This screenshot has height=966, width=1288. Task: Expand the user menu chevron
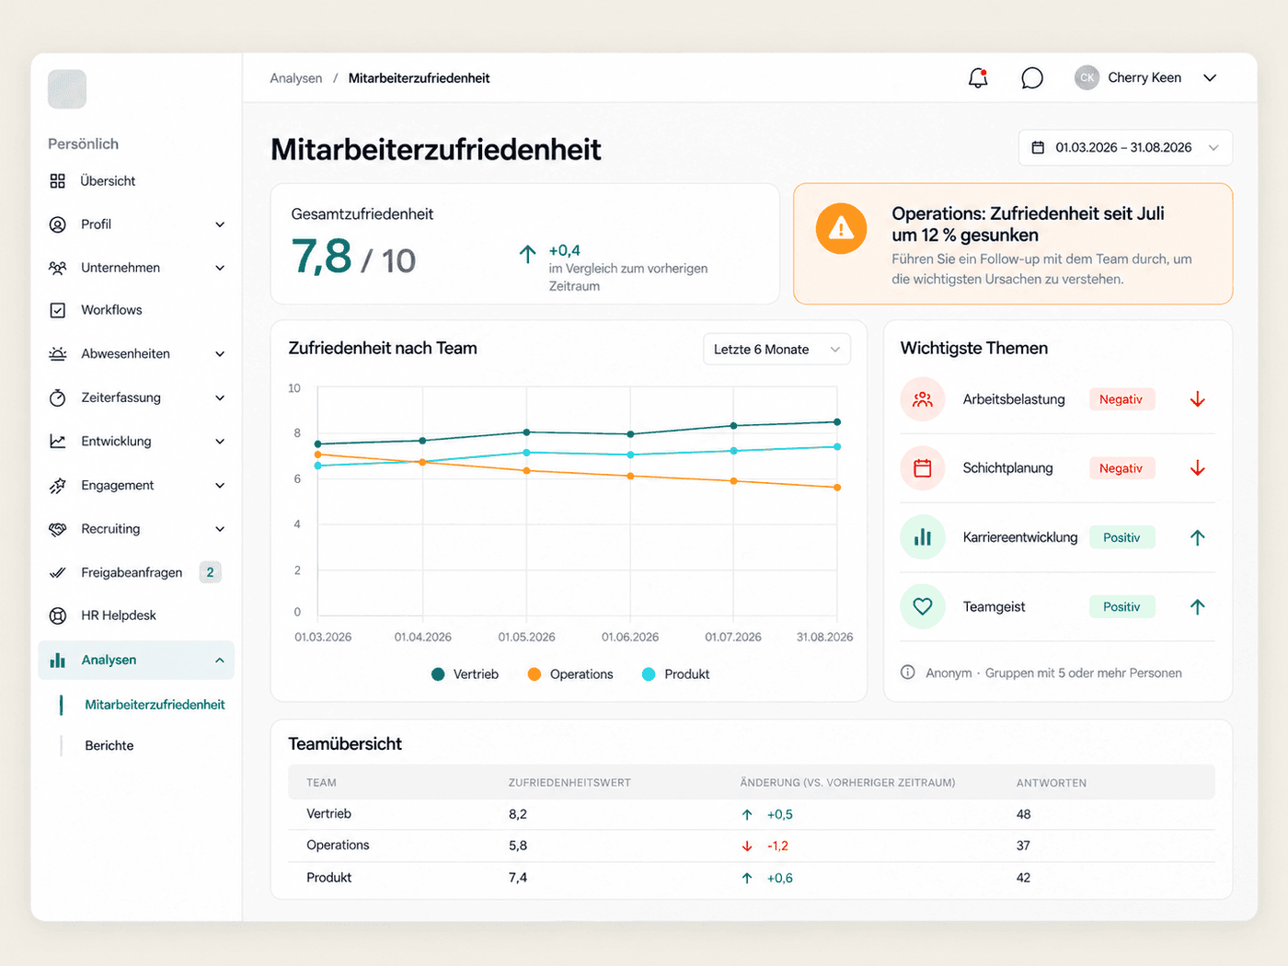click(x=1210, y=78)
